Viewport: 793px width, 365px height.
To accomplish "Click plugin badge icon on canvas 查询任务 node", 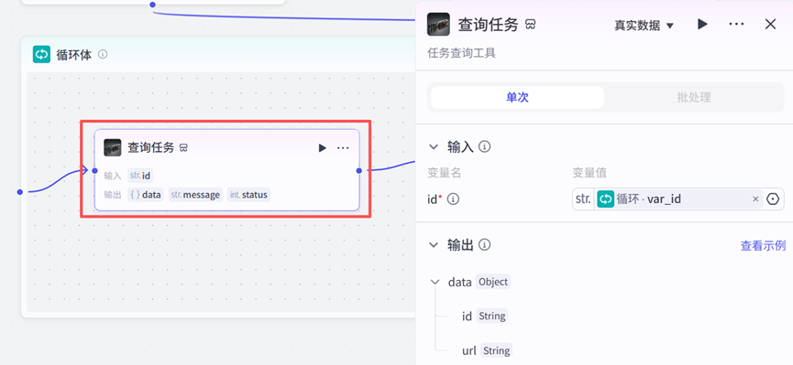I will coord(184,148).
